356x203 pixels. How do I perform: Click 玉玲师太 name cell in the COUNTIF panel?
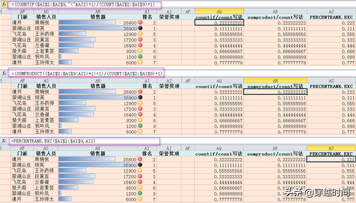(46, 62)
